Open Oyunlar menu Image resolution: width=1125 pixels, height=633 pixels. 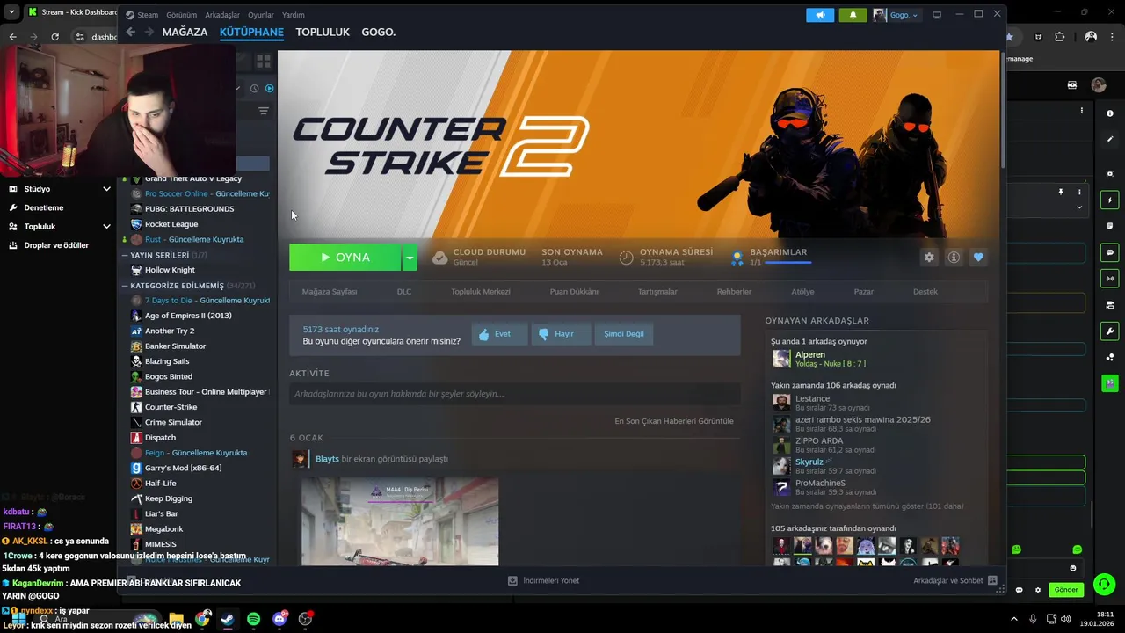pos(261,15)
